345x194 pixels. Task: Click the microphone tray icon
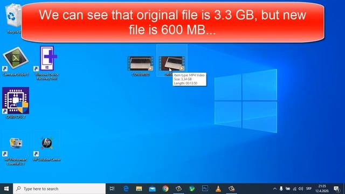[281, 189]
